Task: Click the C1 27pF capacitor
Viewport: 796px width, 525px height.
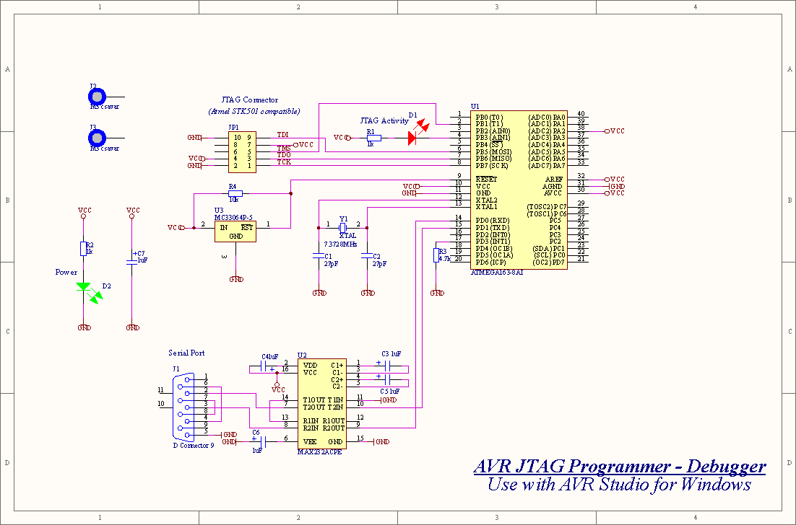Action: point(319,255)
